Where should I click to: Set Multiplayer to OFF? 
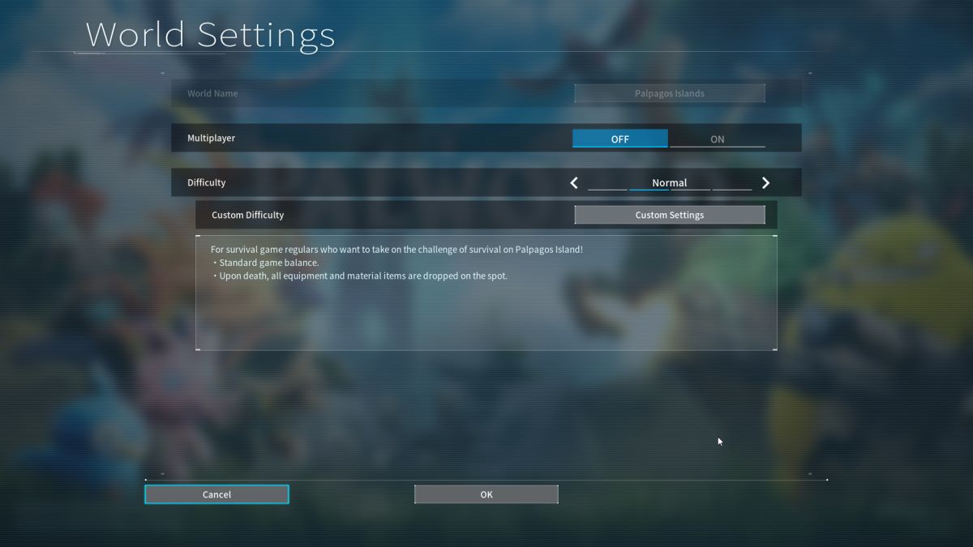620,139
